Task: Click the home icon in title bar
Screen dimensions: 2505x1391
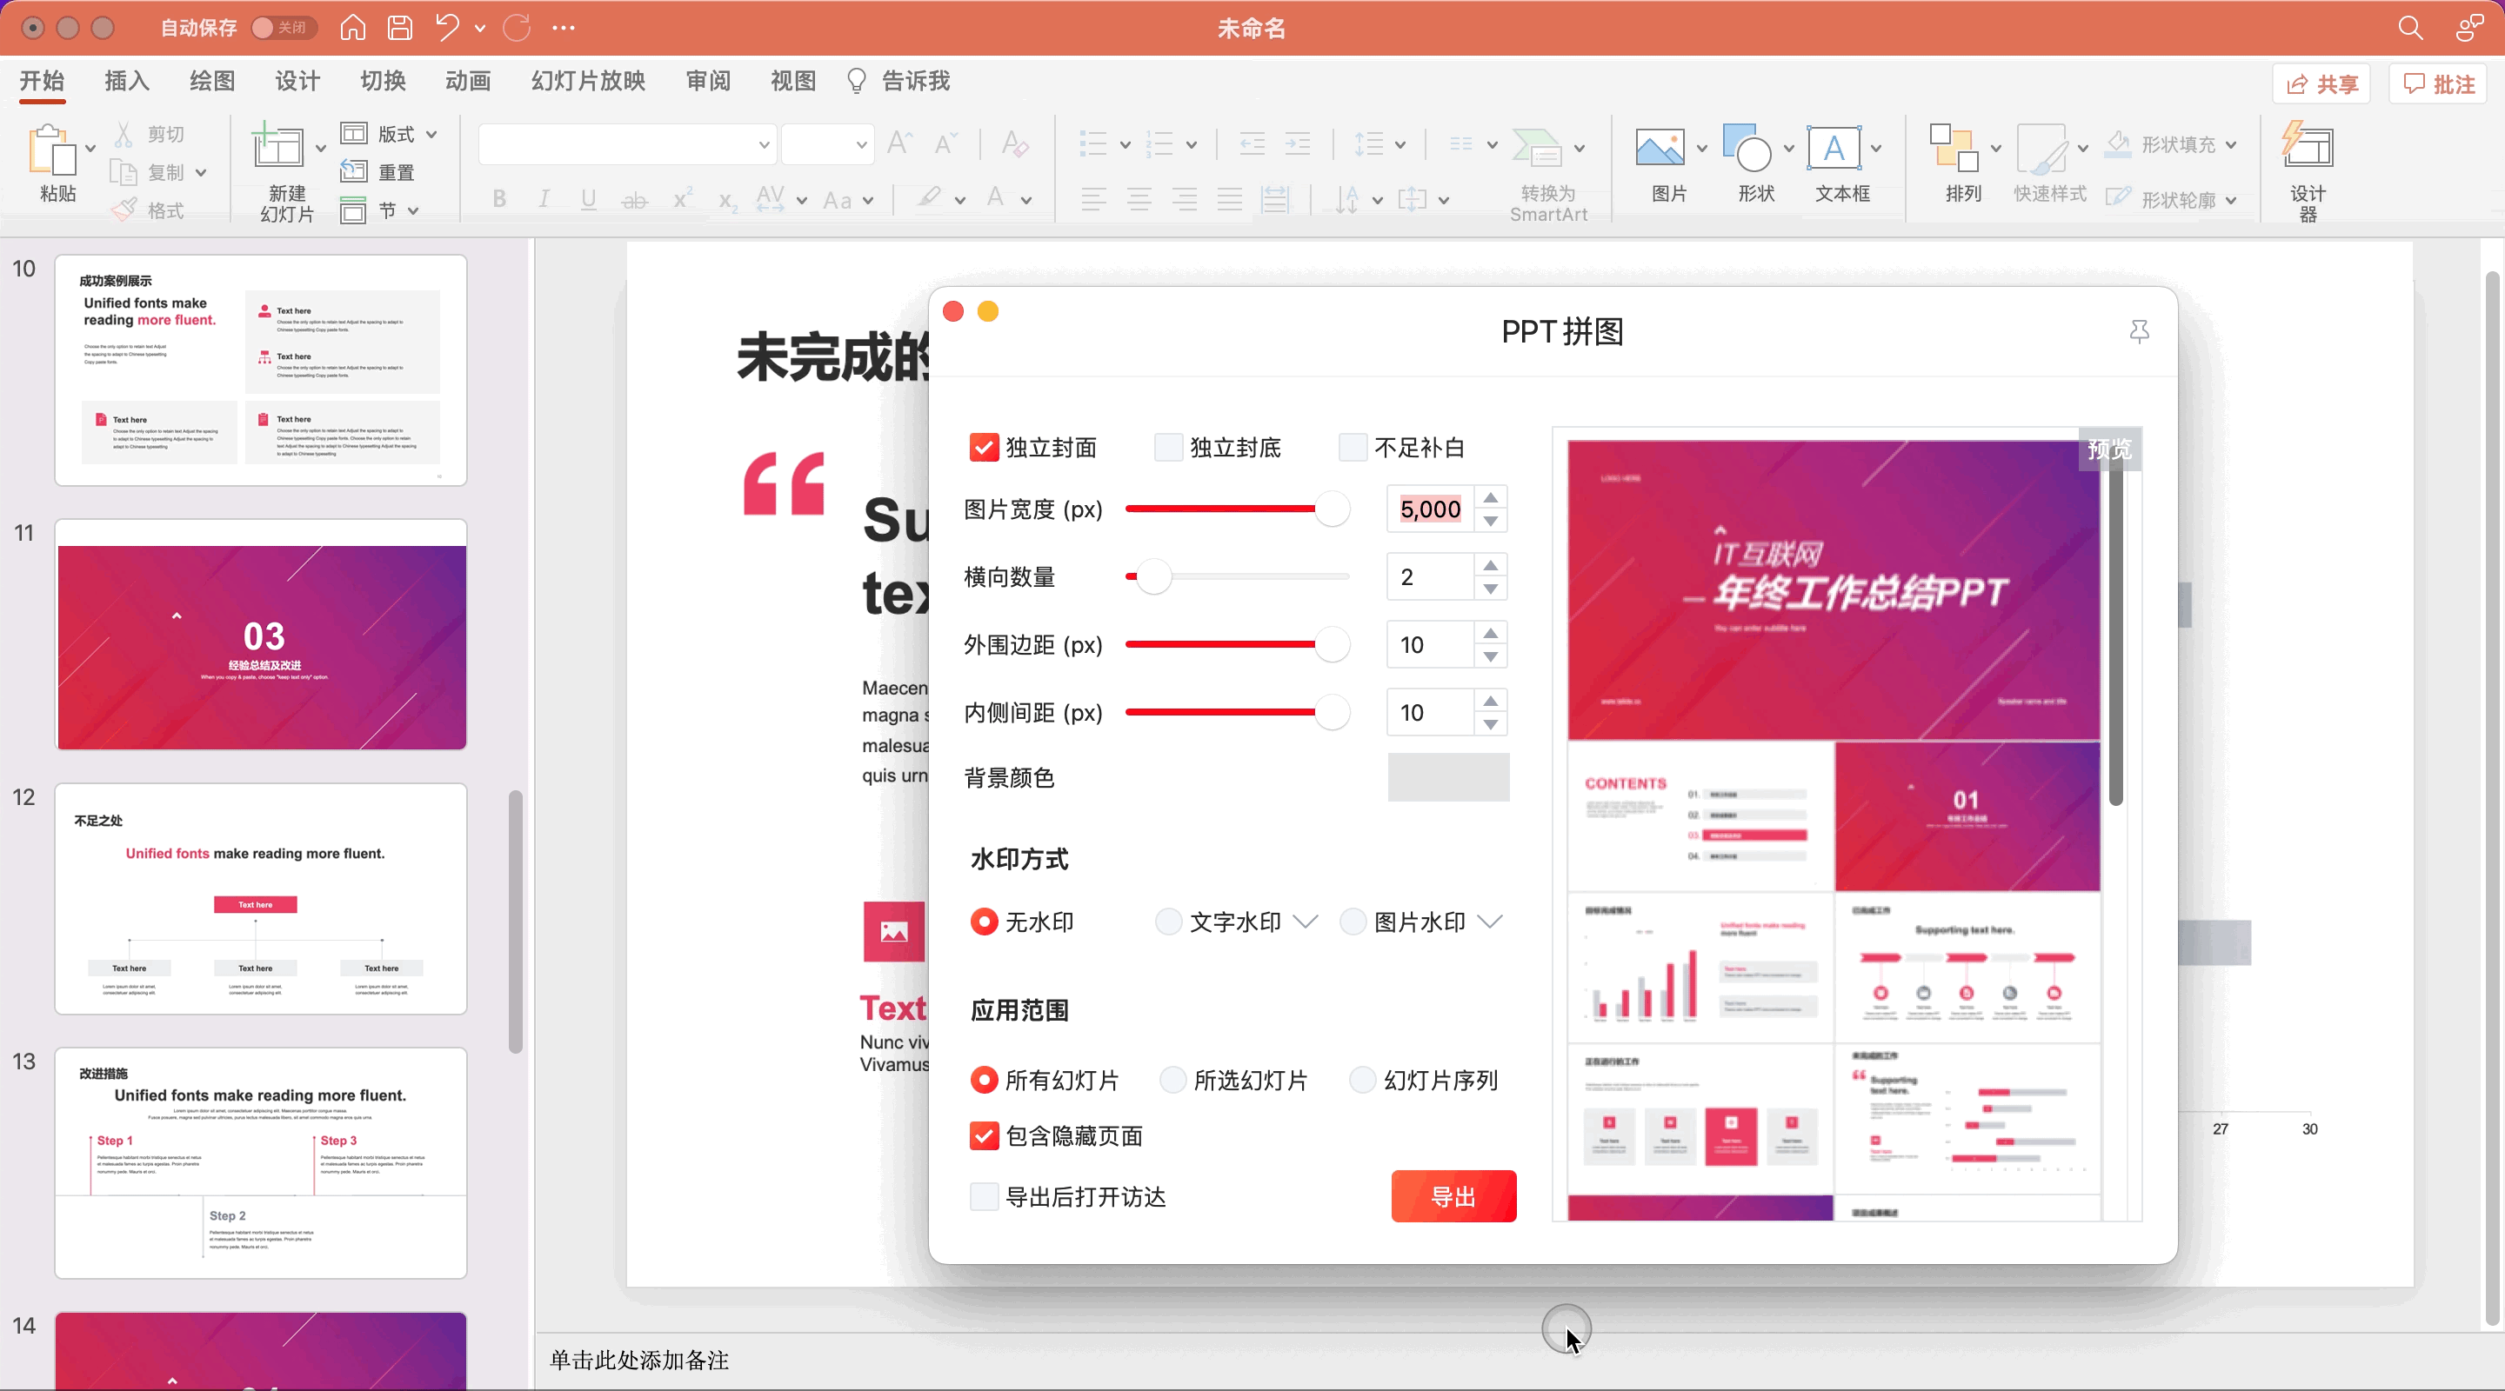Action: click(x=353, y=27)
